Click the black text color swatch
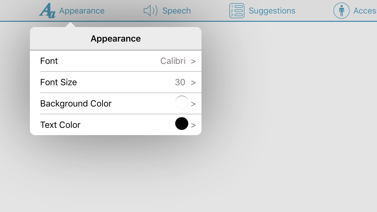This screenshot has height=212, width=377. point(181,123)
